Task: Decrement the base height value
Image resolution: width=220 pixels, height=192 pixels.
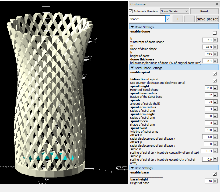Action: 215,182
